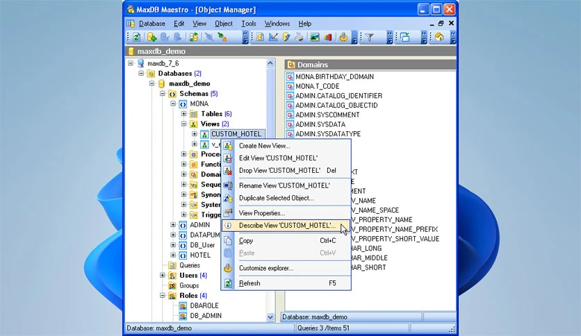
Task: Open the Tools menu
Action: 249,24
